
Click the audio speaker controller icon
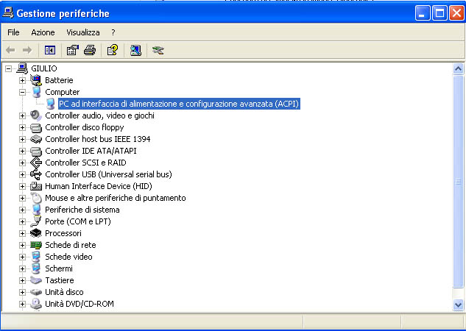(36, 115)
